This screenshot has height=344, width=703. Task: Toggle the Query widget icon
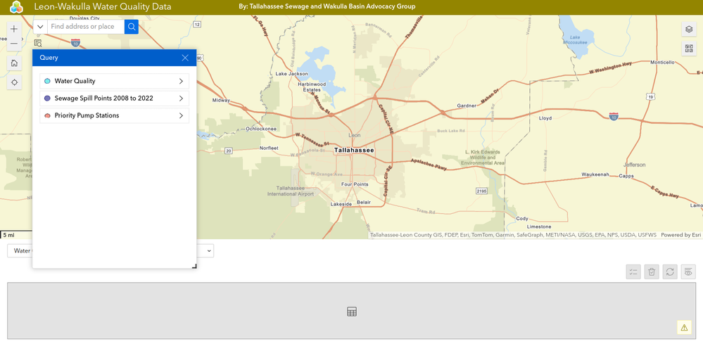click(38, 44)
